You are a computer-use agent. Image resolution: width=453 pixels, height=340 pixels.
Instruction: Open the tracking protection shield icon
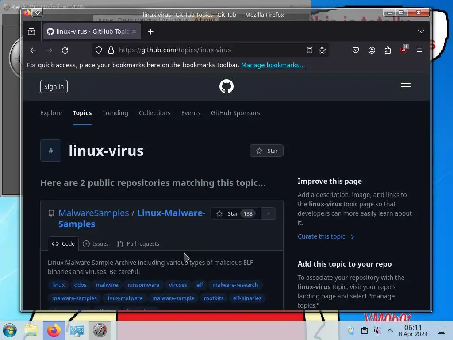coord(99,50)
